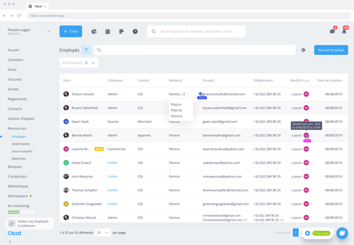Open the notifications bell icon
The height and width of the screenshot is (245, 354).
point(344,32)
